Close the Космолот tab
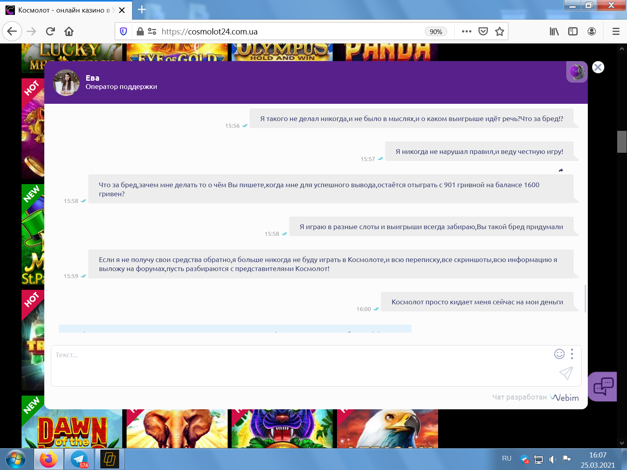 point(122,10)
